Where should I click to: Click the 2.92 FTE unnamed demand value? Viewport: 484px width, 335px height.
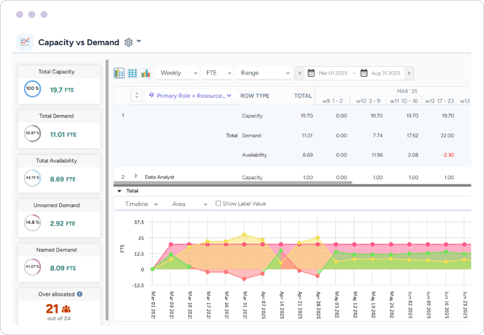tap(62, 224)
